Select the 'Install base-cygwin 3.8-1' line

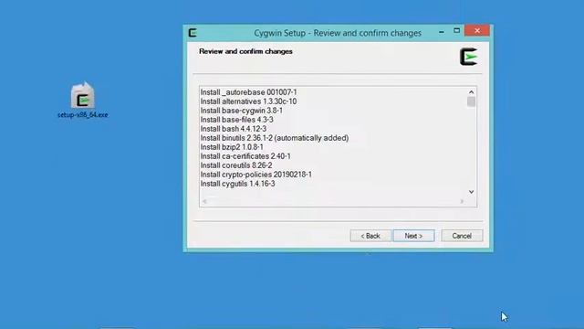[241, 111]
